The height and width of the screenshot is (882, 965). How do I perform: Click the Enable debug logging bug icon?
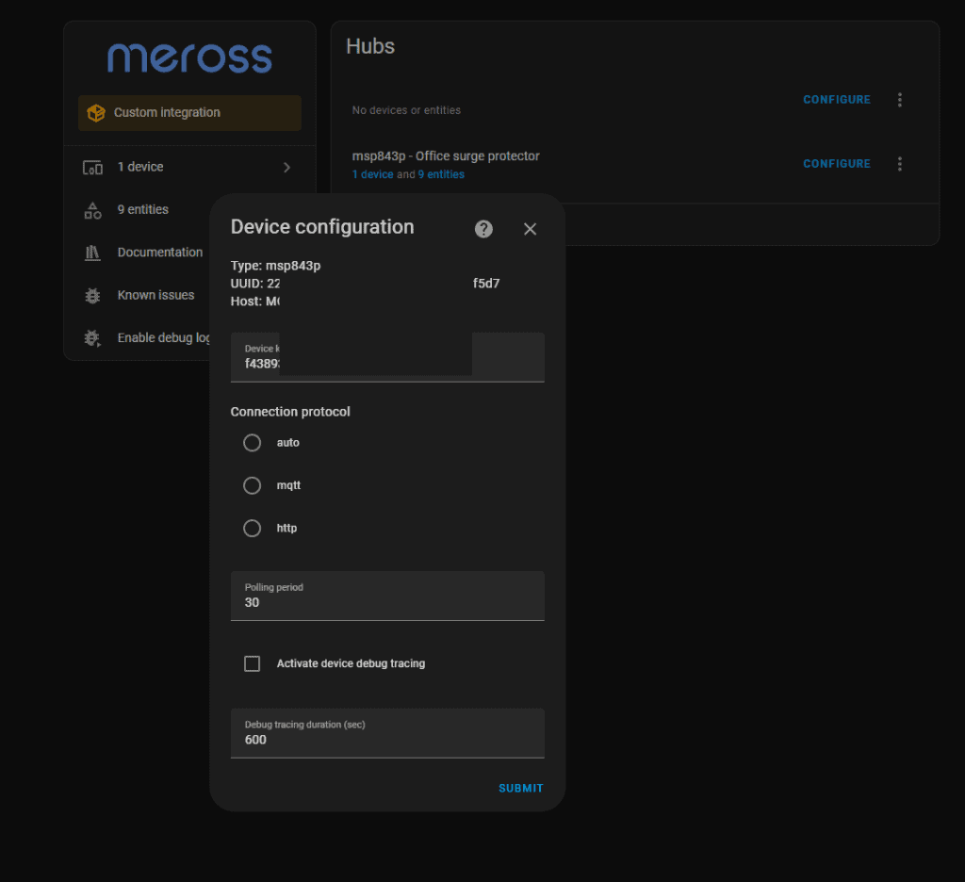point(92,337)
